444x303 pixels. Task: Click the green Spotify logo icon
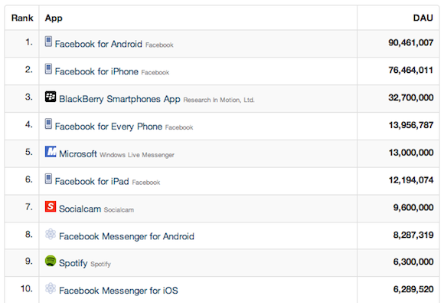51,261
